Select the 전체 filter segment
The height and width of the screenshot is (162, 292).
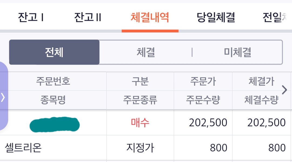pyautogui.click(x=54, y=52)
